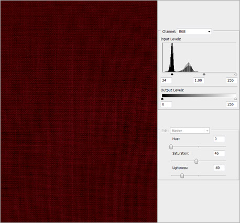Click the Hue label
240x223 pixels.
click(x=176, y=139)
